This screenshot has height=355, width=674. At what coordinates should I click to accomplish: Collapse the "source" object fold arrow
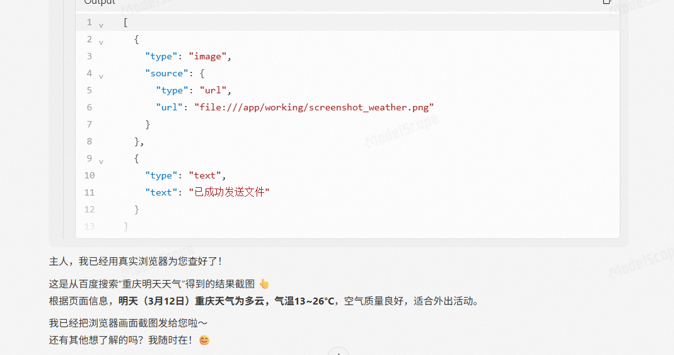[101, 76]
